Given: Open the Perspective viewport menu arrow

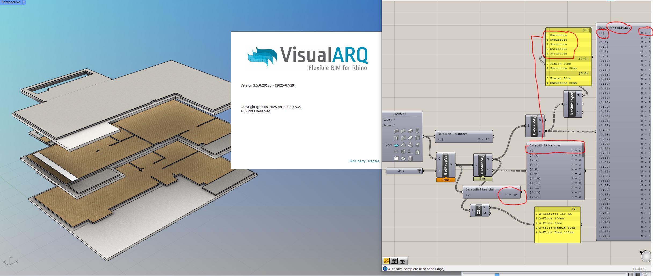Looking at the screenshot, I should click(x=24, y=2).
